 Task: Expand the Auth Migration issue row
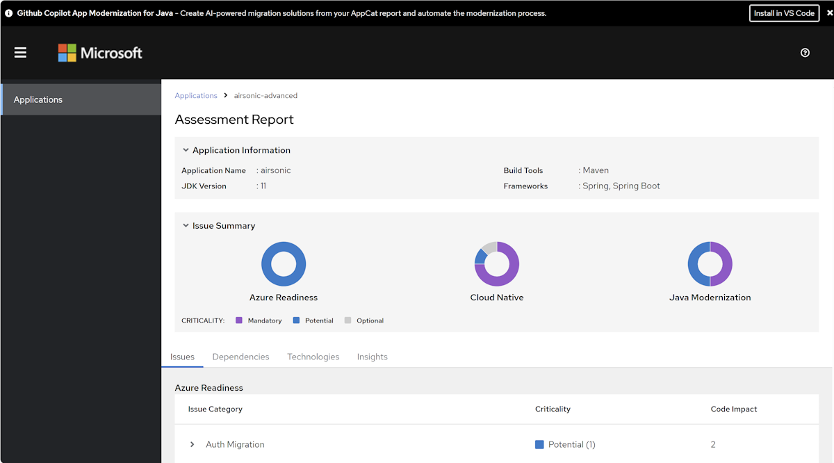point(193,444)
